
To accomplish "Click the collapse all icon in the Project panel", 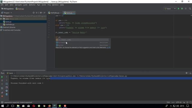I will [37, 13].
